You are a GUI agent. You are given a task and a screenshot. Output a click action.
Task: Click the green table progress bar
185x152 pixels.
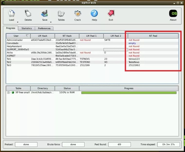(129, 93)
